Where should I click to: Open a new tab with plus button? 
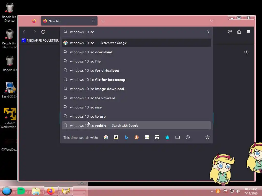coord(103,21)
